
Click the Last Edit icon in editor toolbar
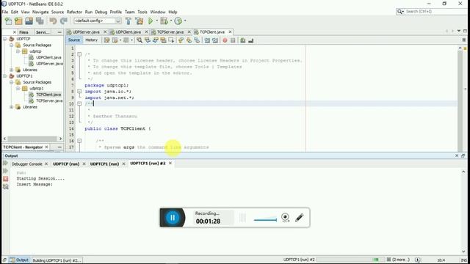pos(107,40)
